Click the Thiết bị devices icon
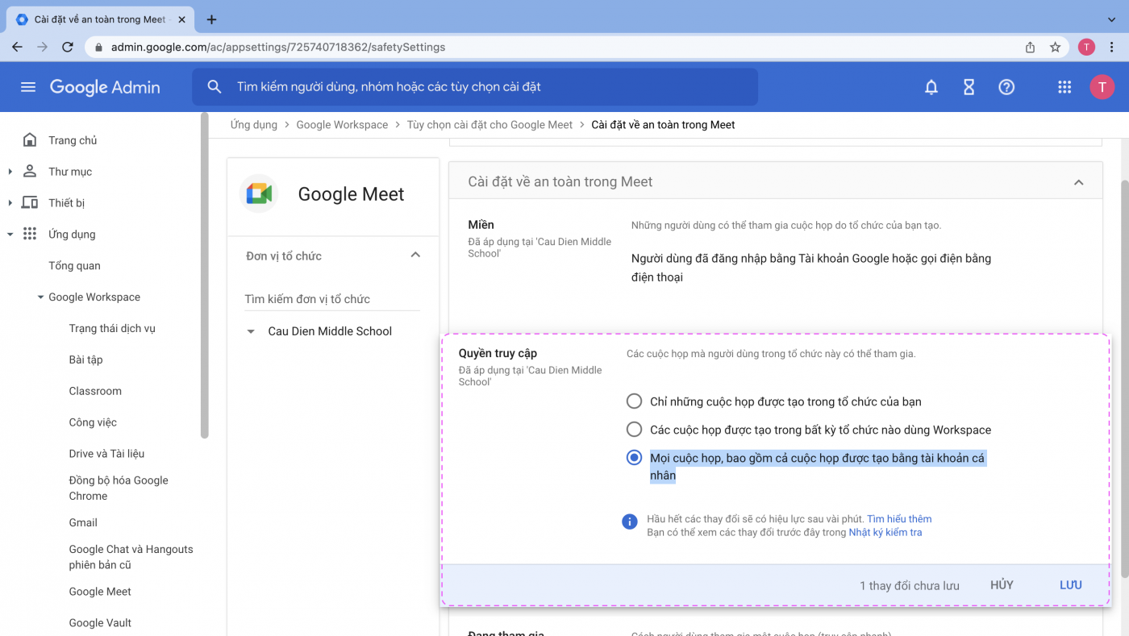The height and width of the screenshot is (636, 1129). pyautogui.click(x=30, y=202)
